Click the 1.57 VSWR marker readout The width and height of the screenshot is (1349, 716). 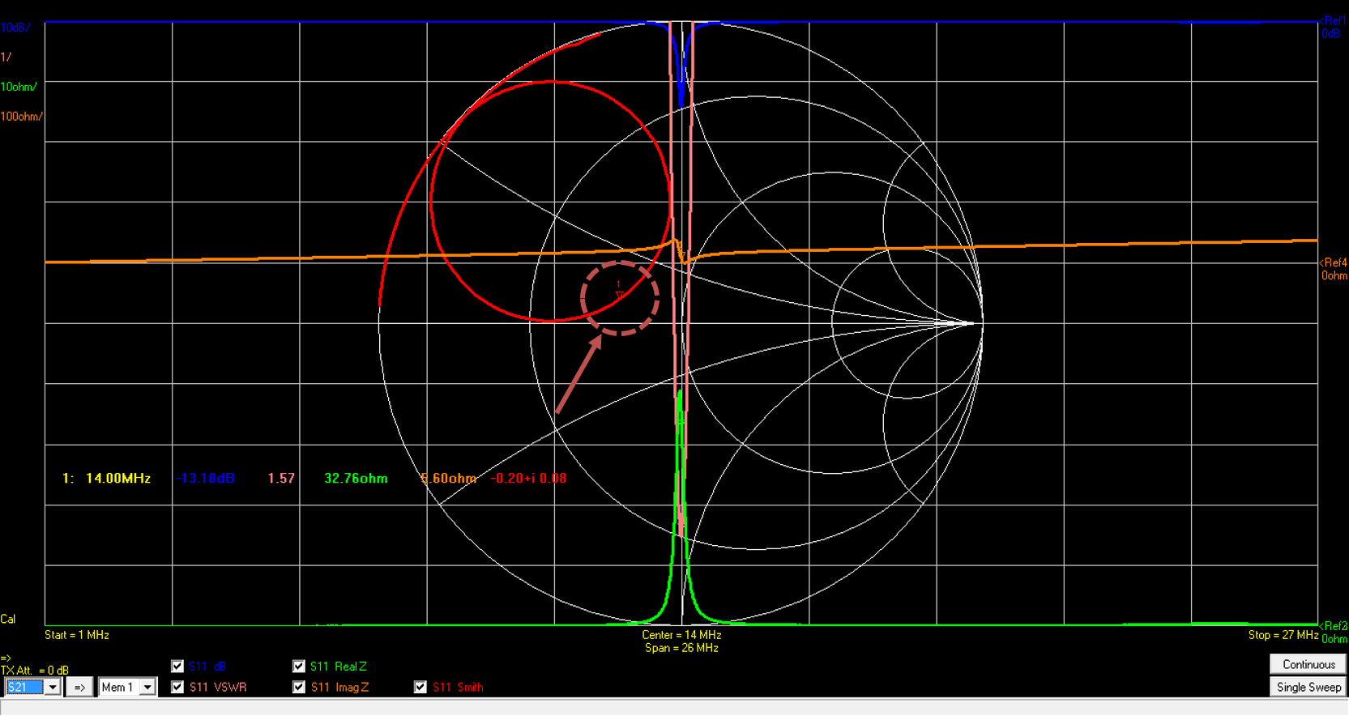pyautogui.click(x=281, y=478)
